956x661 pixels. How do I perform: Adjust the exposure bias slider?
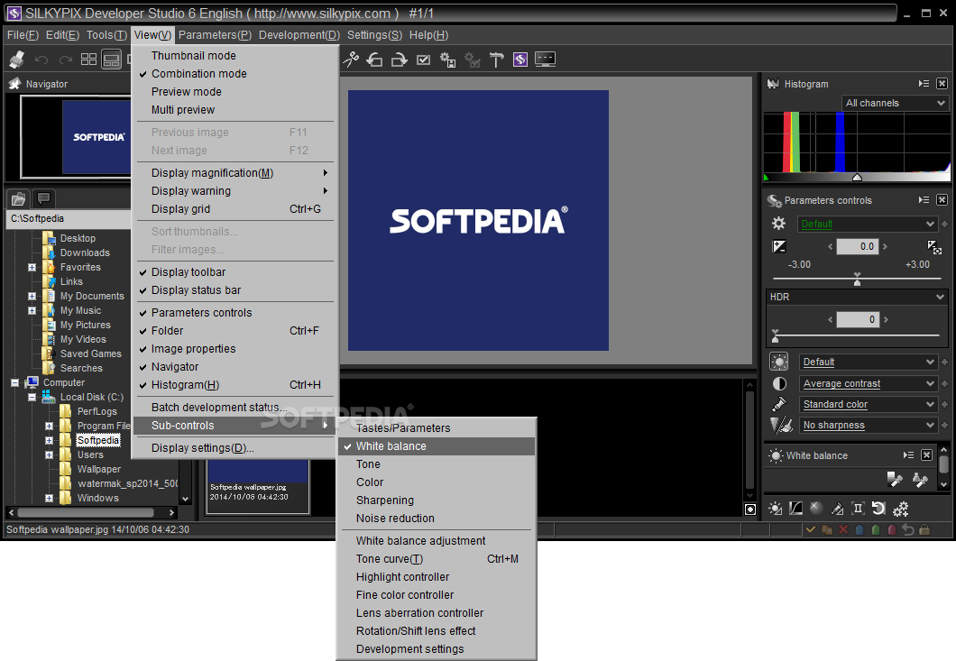pos(857,280)
